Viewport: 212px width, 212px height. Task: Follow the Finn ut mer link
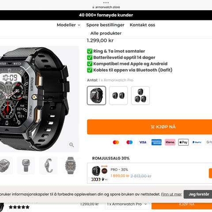click(x=171, y=194)
